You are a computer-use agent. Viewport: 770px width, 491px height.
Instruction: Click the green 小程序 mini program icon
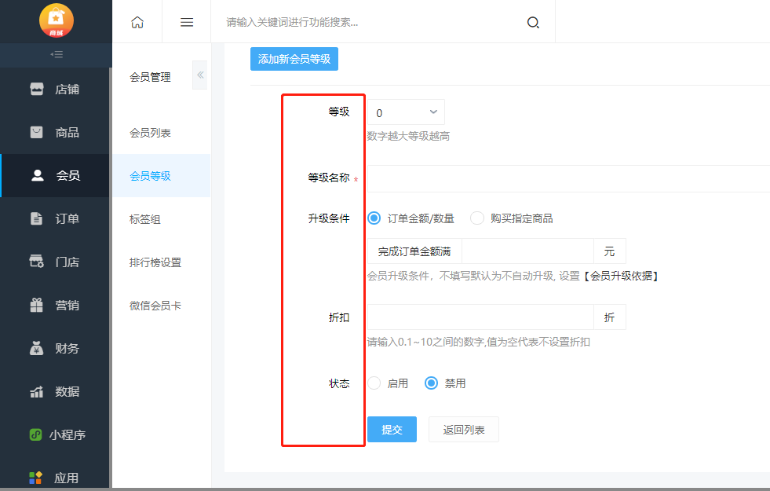click(36, 434)
